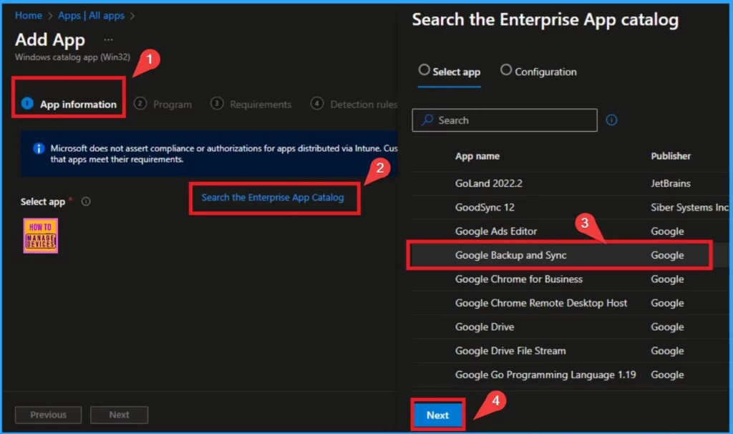Select Google Chrome Remote Desktop Host row
This screenshot has height=434, width=733.
click(571, 303)
